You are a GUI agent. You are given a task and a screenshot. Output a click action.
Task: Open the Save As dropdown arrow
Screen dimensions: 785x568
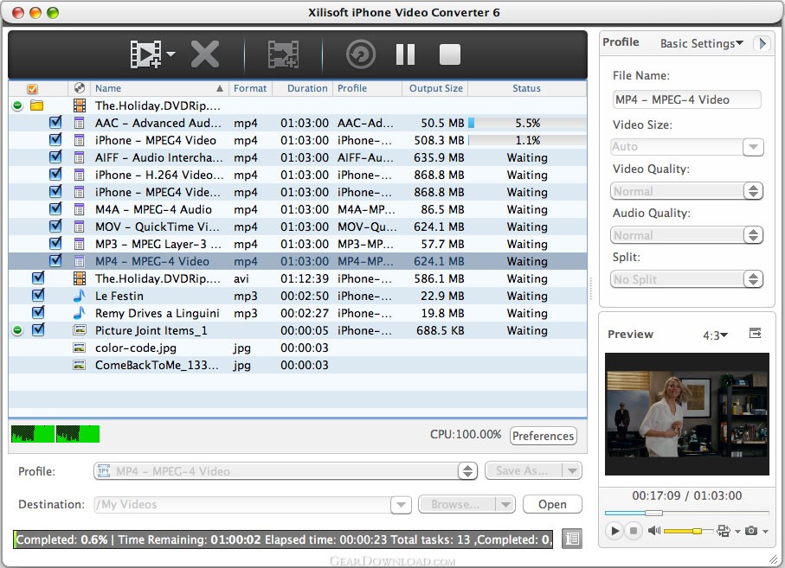pyautogui.click(x=572, y=470)
